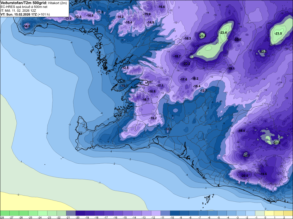Click the -10.7 temperature value
This screenshot has width=293, height=219.
pyautogui.click(x=124, y=86)
